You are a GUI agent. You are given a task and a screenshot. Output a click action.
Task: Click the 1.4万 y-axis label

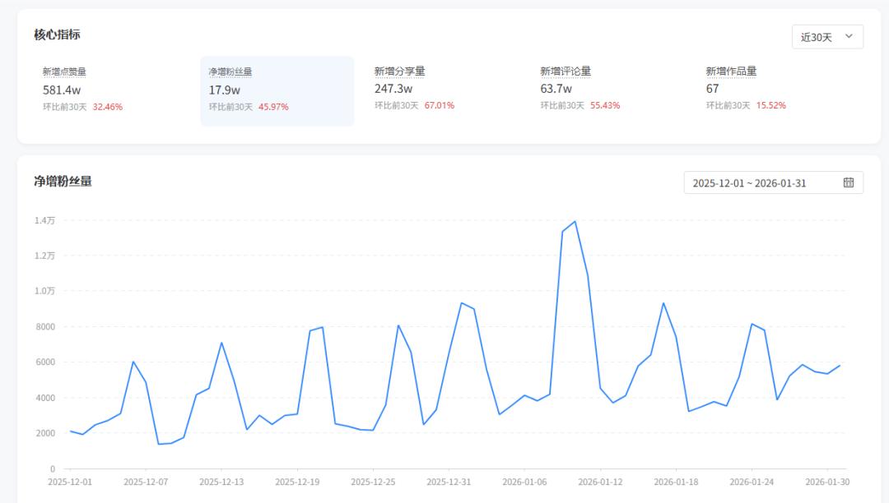point(44,220)
